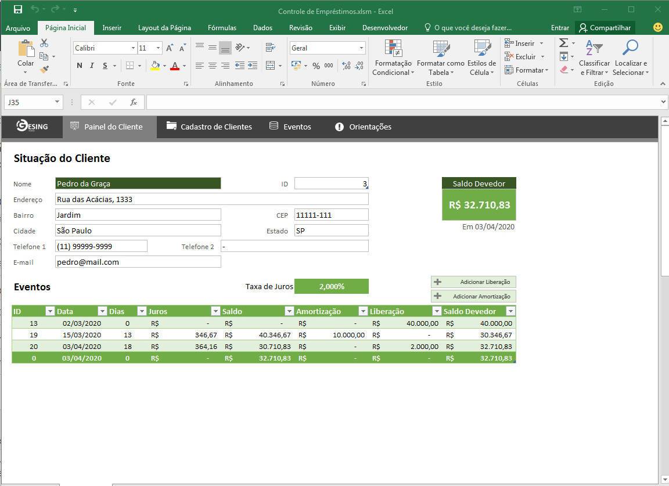Viewport: 669px width, 486px height.
Task: Click the Adicionar Amortização button
Action: (x=473, y=296)
